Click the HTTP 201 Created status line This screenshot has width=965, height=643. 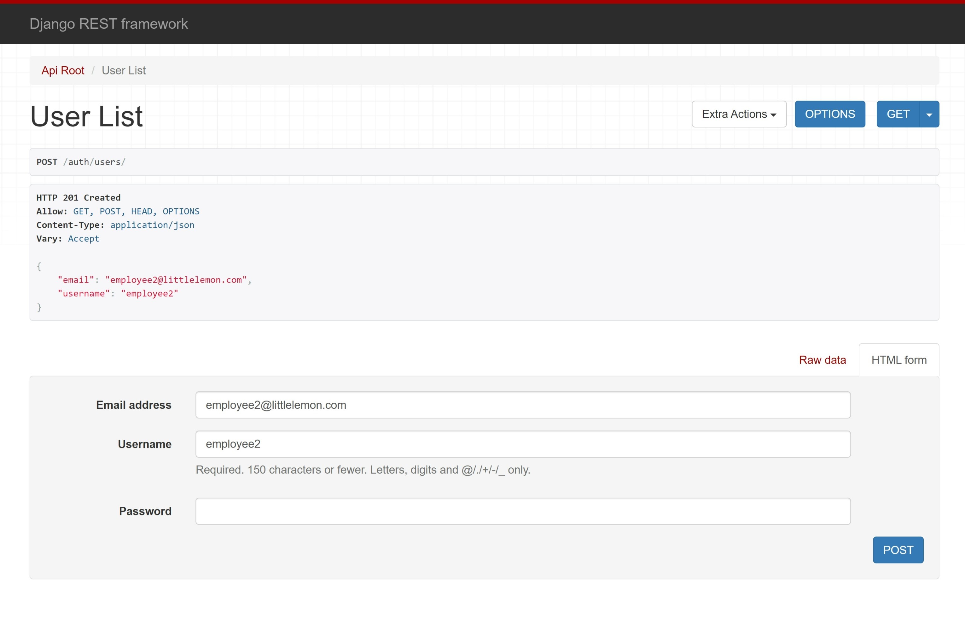78,198
